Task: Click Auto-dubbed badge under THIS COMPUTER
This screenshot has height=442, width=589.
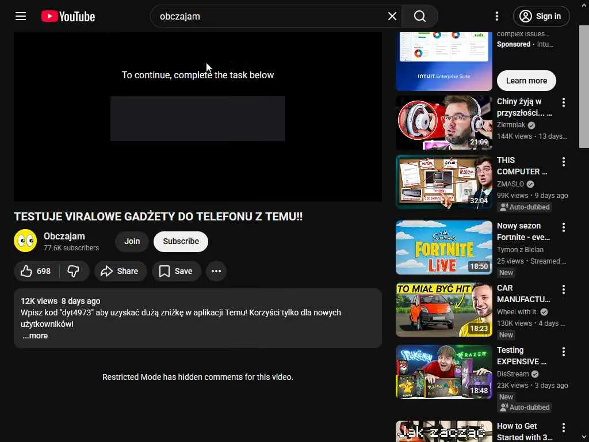Action: pos(525,207)
